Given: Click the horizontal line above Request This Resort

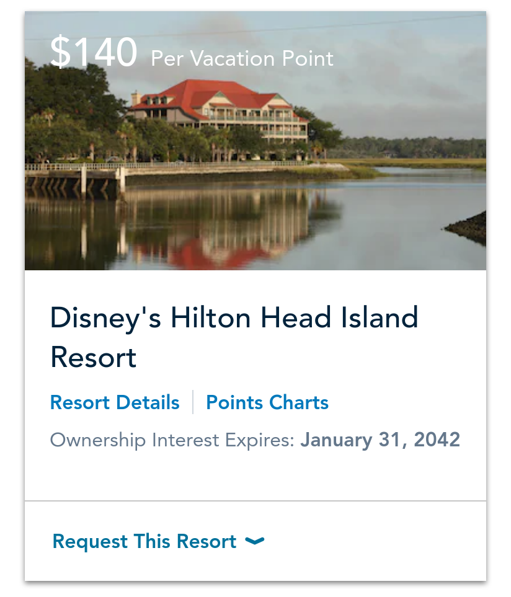Looking at the screenshot, I should [x=255, y=501].
